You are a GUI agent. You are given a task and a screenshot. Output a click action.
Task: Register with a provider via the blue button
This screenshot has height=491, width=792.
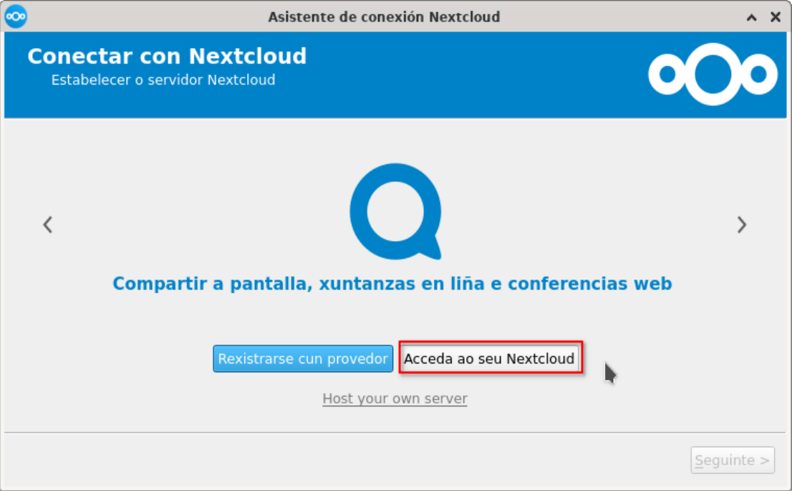pyautogui.click(x=303, y=359)
